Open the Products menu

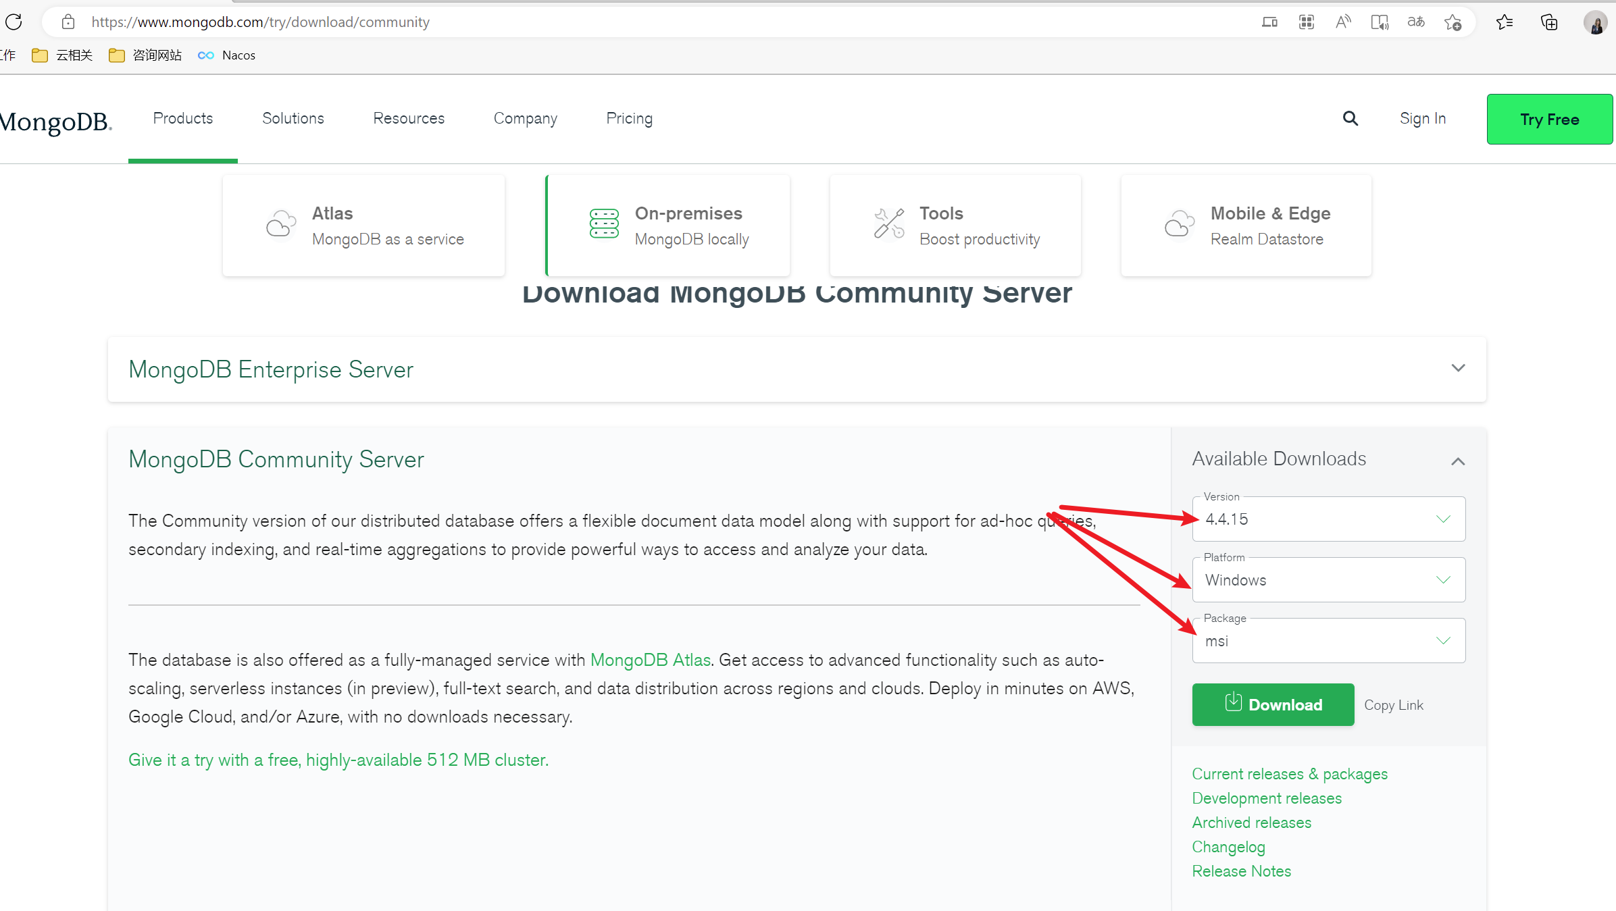(183, 118)
